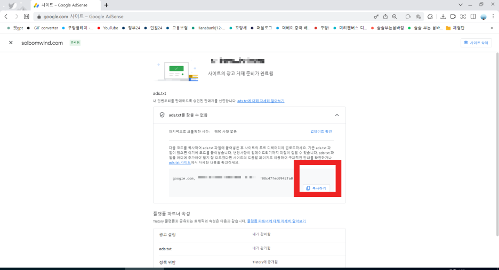Click the 정책 위반 row label
499x270 pixels.
pos(167,263)
